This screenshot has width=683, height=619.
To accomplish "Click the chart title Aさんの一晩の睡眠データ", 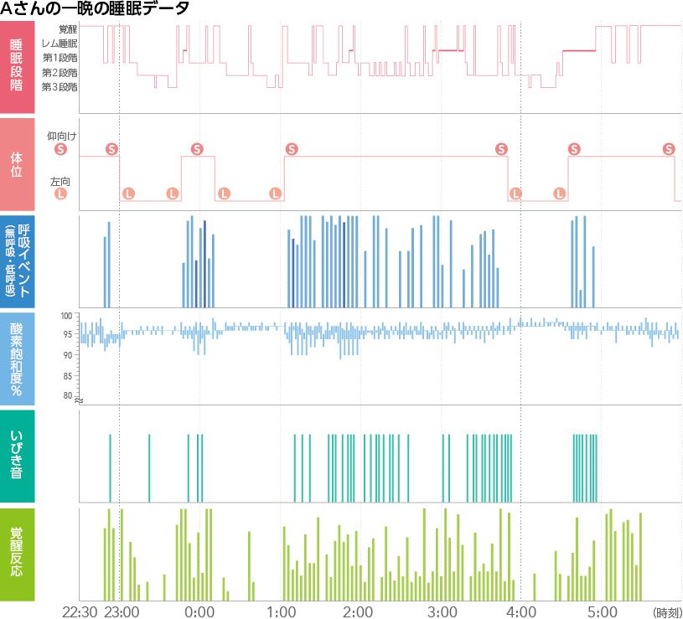I will 95,8.
